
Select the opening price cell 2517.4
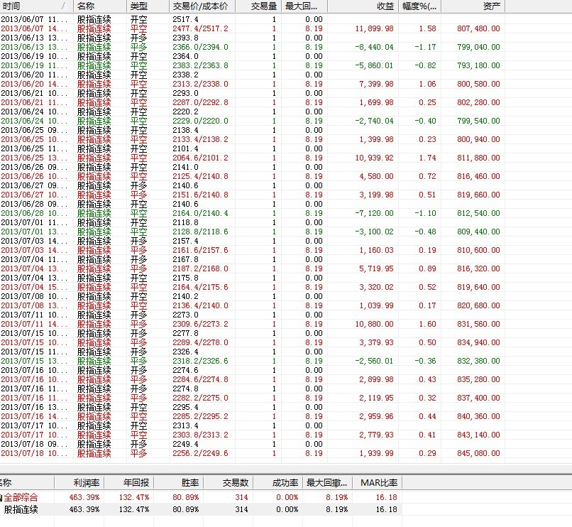pyautogui.click(x=185, y=19)
